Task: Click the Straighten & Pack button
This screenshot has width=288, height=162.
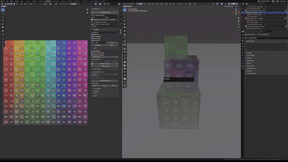Action: click(x=105, y=13)
